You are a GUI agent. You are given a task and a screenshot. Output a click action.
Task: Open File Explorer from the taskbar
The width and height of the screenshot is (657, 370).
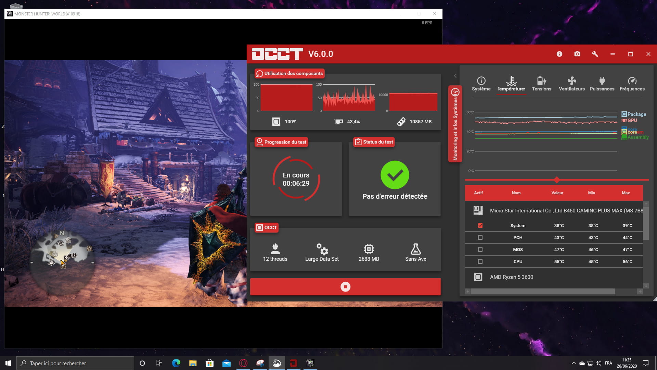pos(193,363)
